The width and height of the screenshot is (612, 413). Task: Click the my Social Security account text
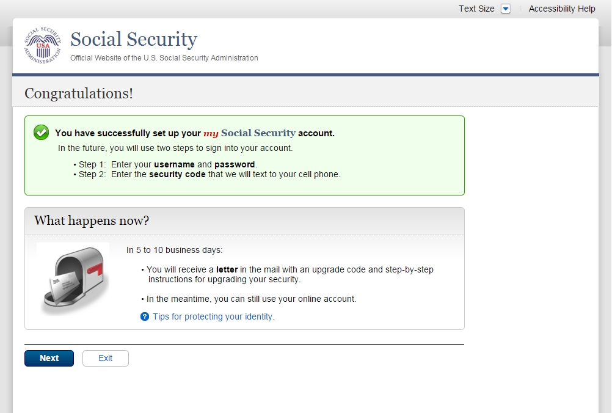point(249,133)
